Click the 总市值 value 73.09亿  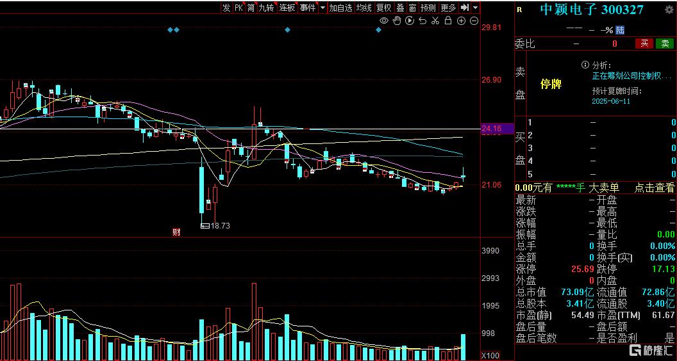pos(577,292)
